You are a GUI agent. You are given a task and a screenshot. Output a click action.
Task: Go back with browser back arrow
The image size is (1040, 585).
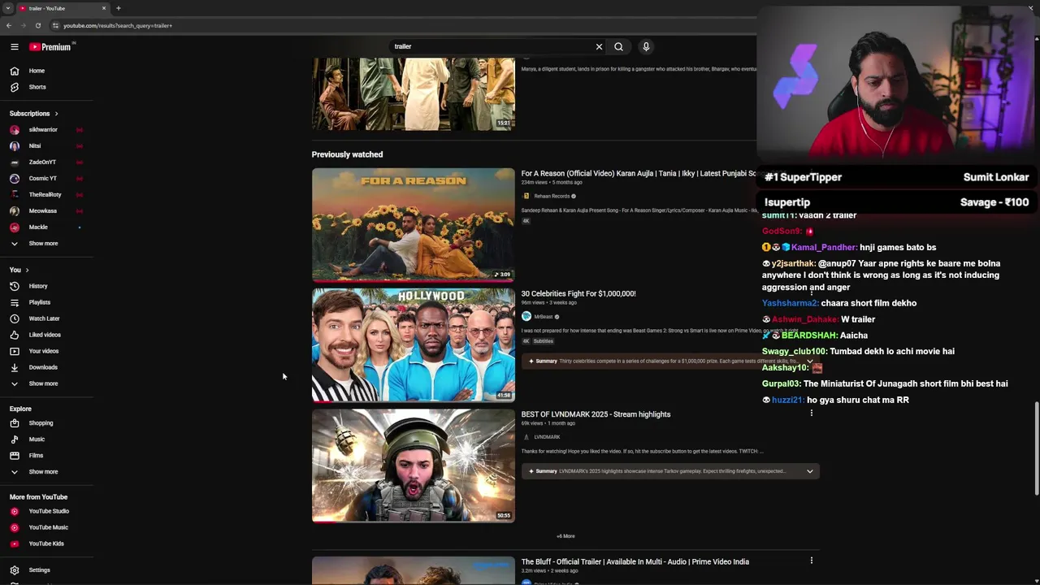pos(8,25)
